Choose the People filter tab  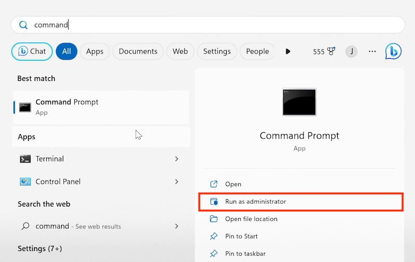coord(257,51)
